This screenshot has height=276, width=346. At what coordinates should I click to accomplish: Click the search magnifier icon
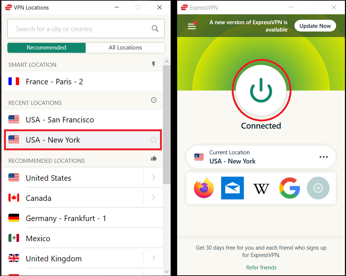coord(155,29)
